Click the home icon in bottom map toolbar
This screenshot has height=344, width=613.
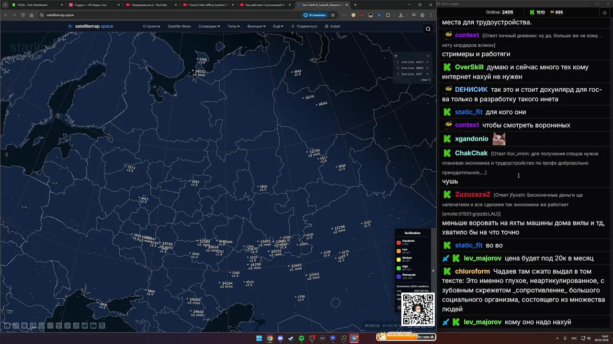click(7, 326)
